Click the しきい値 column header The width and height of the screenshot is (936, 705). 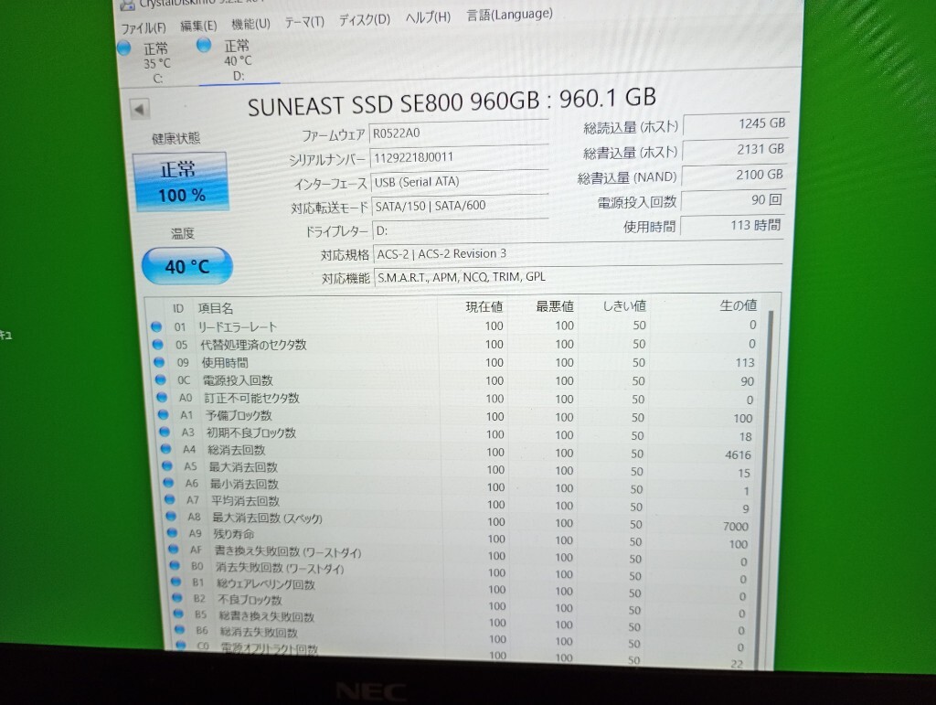tap(623, 306)
